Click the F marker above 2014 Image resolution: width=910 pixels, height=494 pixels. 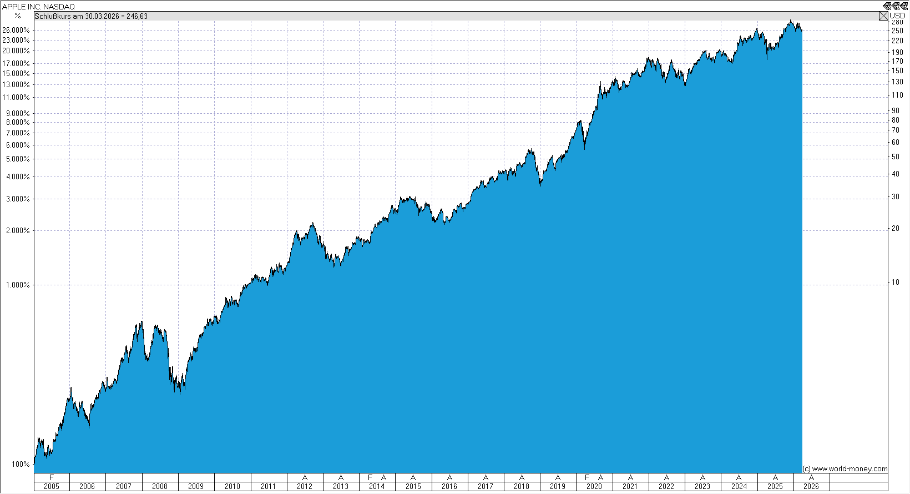[370, 477]
